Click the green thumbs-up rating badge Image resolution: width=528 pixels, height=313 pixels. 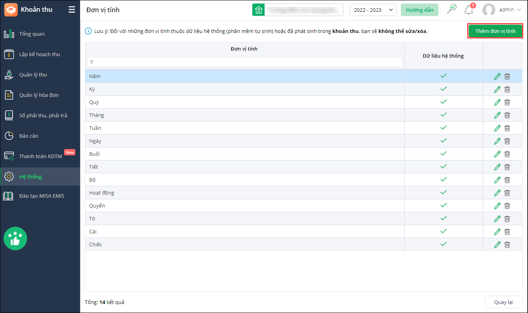15,238
